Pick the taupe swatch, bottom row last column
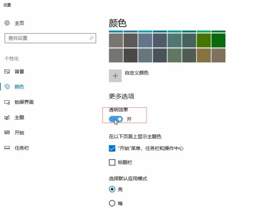The height and width of the screenshot is (210, 267). point(218,55)
